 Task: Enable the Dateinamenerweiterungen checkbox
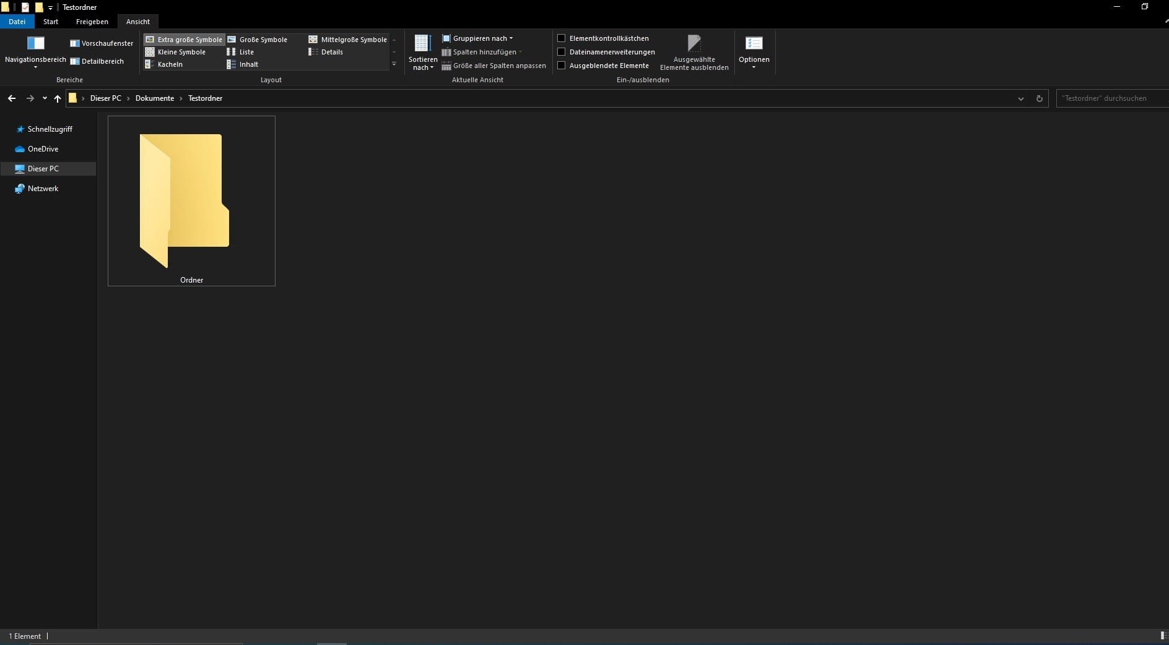click(562, 52)
